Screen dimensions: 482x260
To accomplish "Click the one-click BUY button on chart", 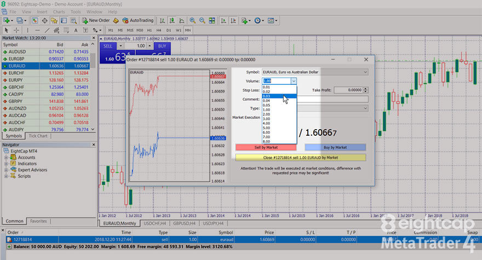I will [162, 46].
